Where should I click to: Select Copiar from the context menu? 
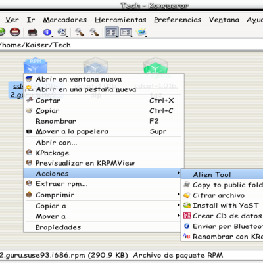[x=104, y=111]
